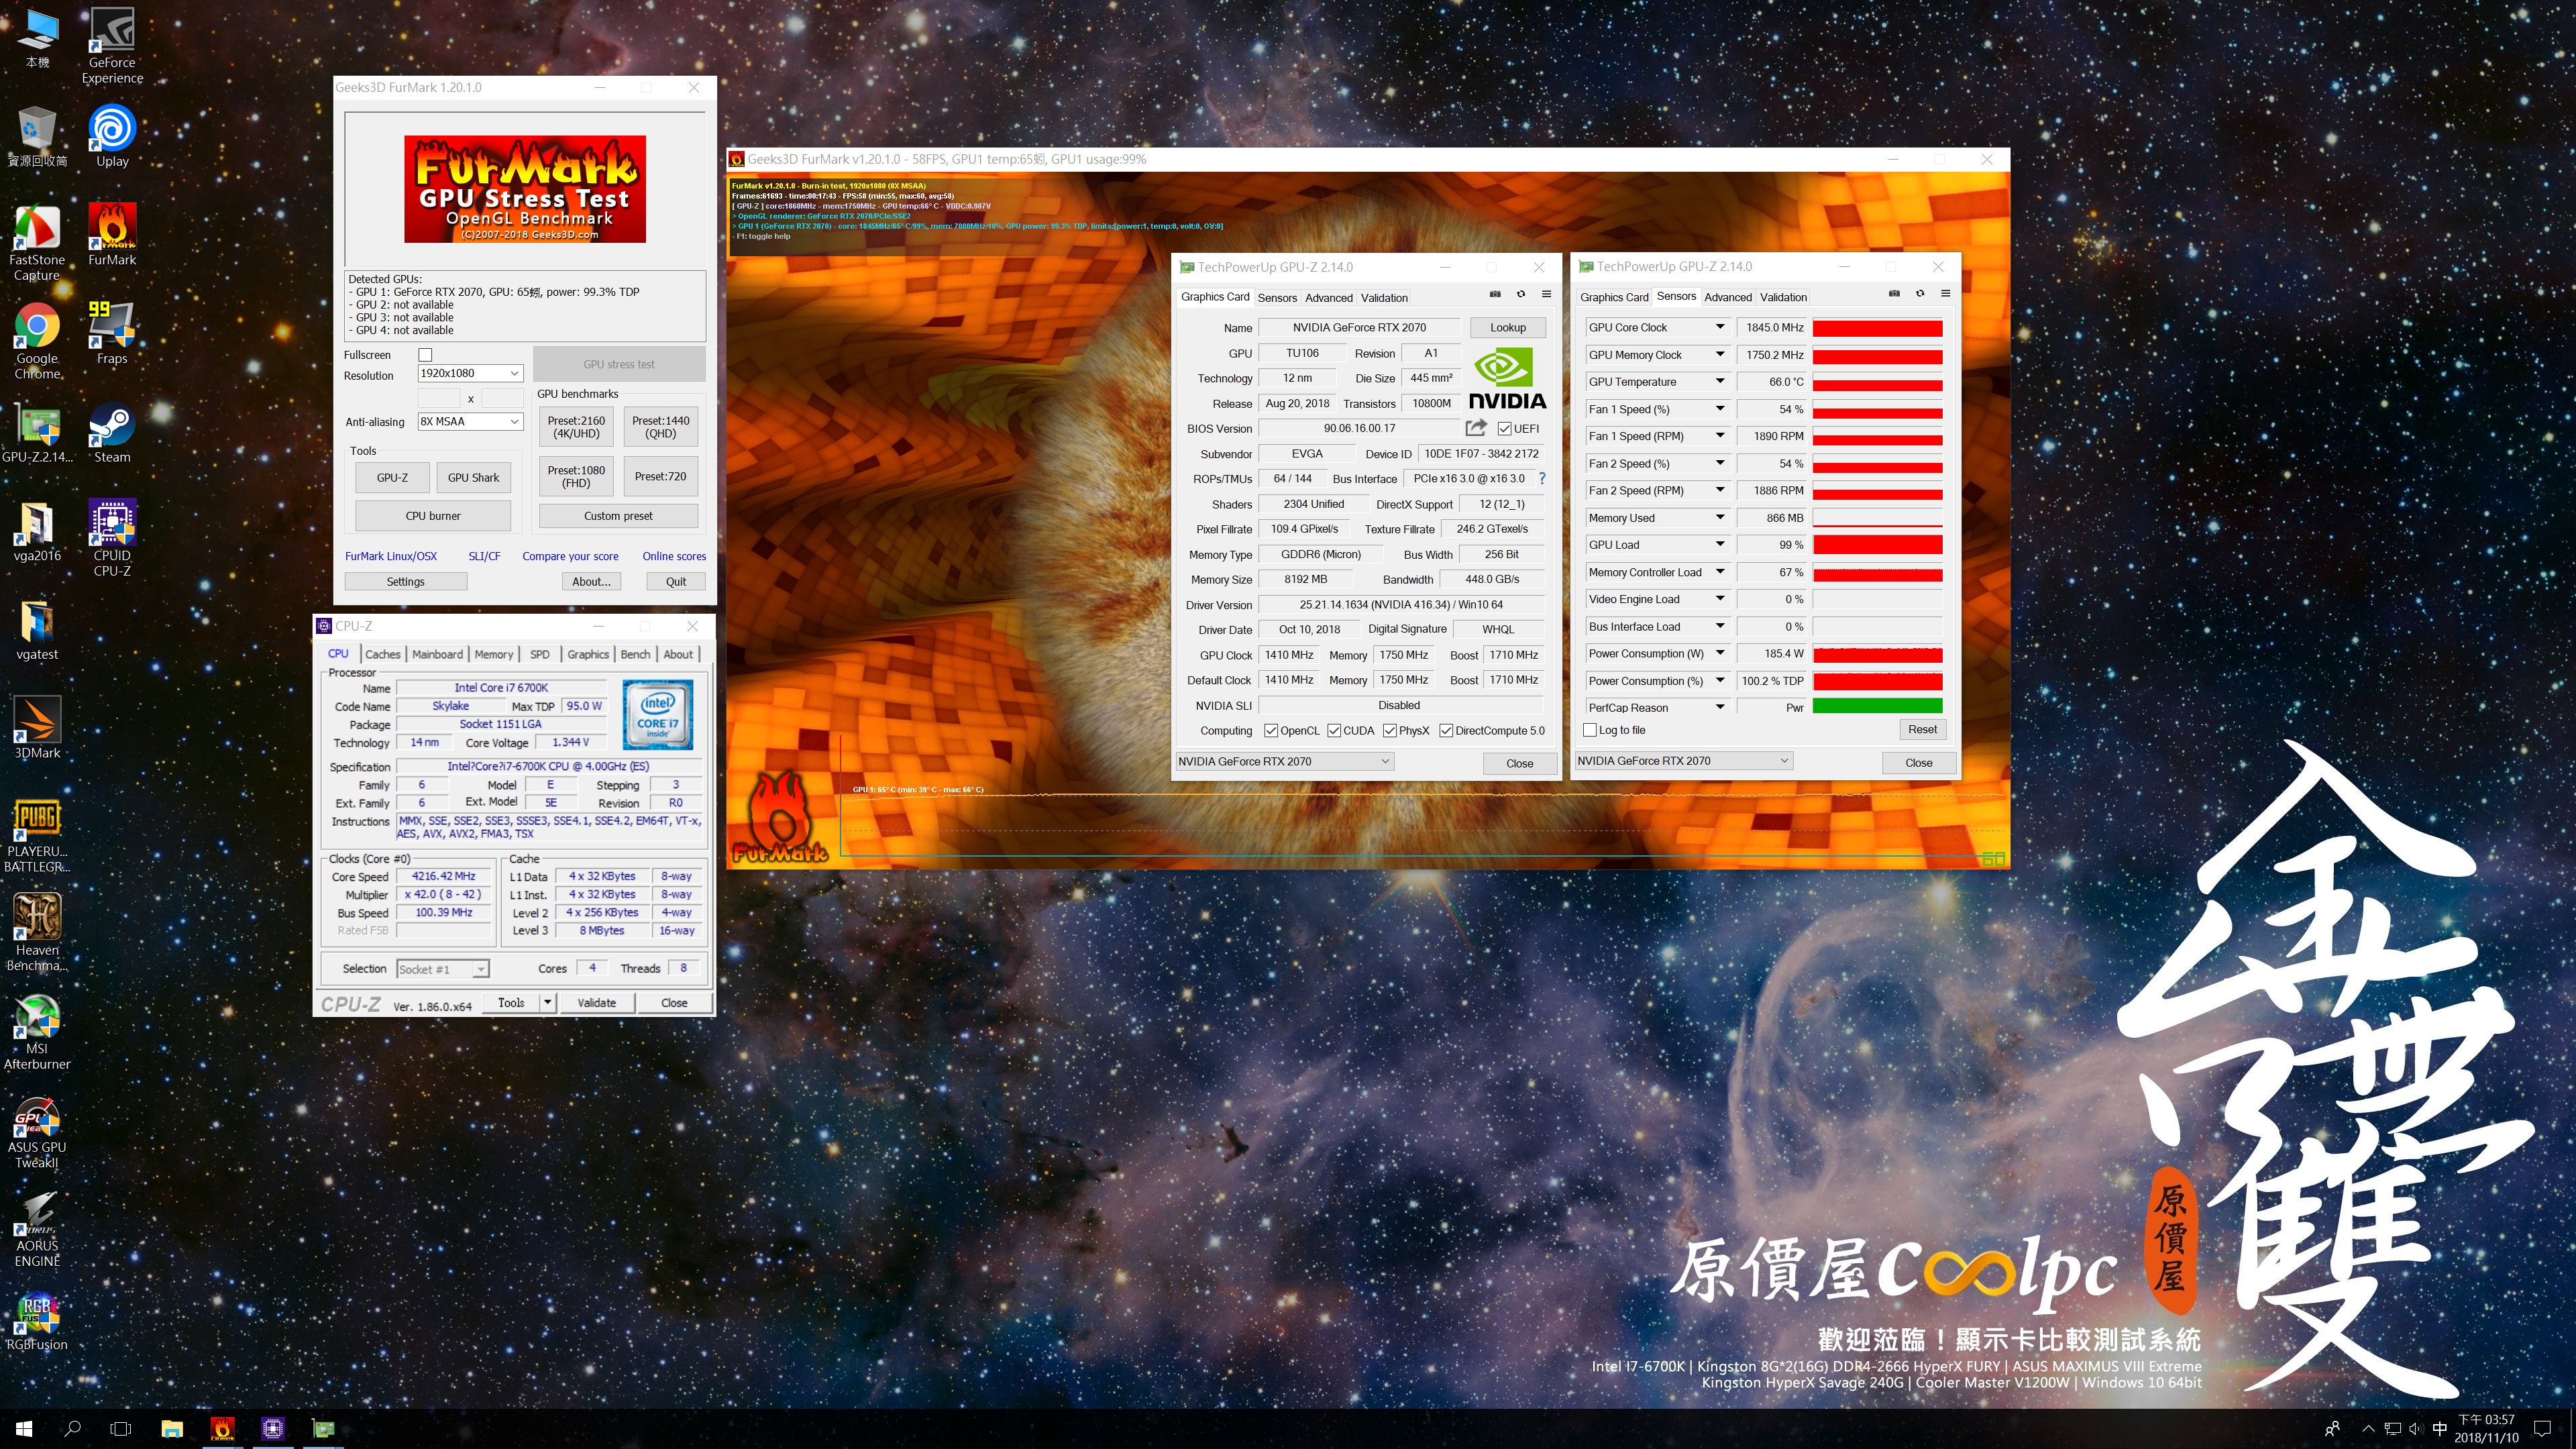Click the Intel Core i7 logo in CPU-Z
2576x1449 pixels.
658,715
